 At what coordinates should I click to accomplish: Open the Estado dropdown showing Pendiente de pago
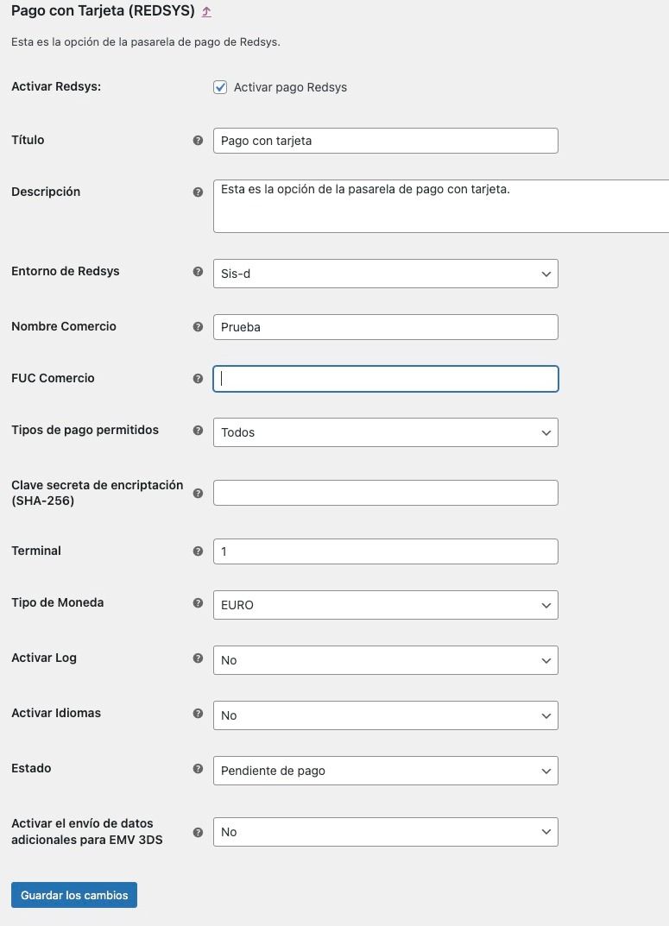tap(386, 771)
